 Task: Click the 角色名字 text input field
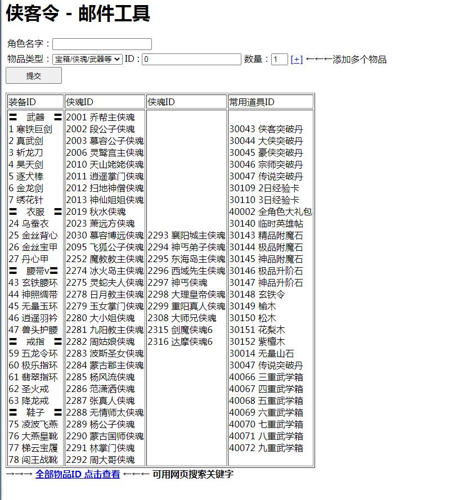[102, 44]
